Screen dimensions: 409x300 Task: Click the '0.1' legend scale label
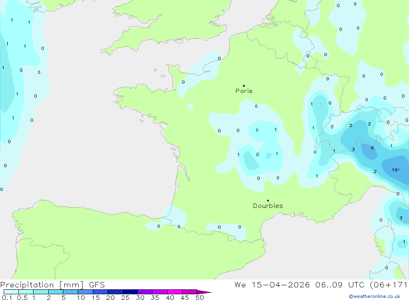click(x=7, y=298)
